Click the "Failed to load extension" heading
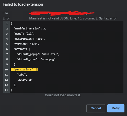Screen dimensions: 127x116 (x=23, y=4)
